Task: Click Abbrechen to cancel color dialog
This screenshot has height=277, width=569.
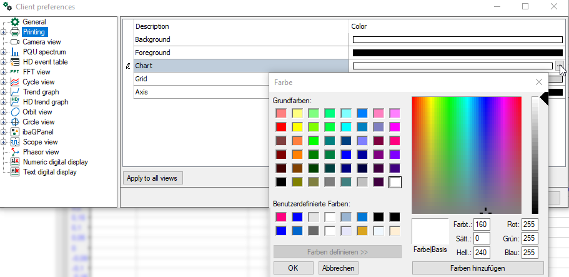Action: tap(338, 268)
